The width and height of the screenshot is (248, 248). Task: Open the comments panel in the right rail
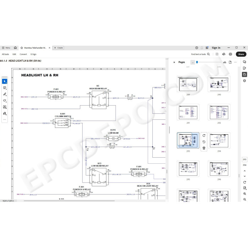[244, 62]
